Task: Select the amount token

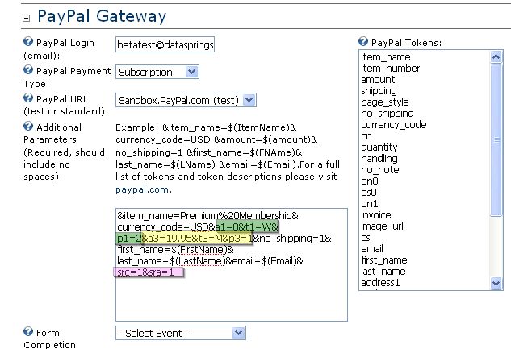Action: (x=378, y=80)
